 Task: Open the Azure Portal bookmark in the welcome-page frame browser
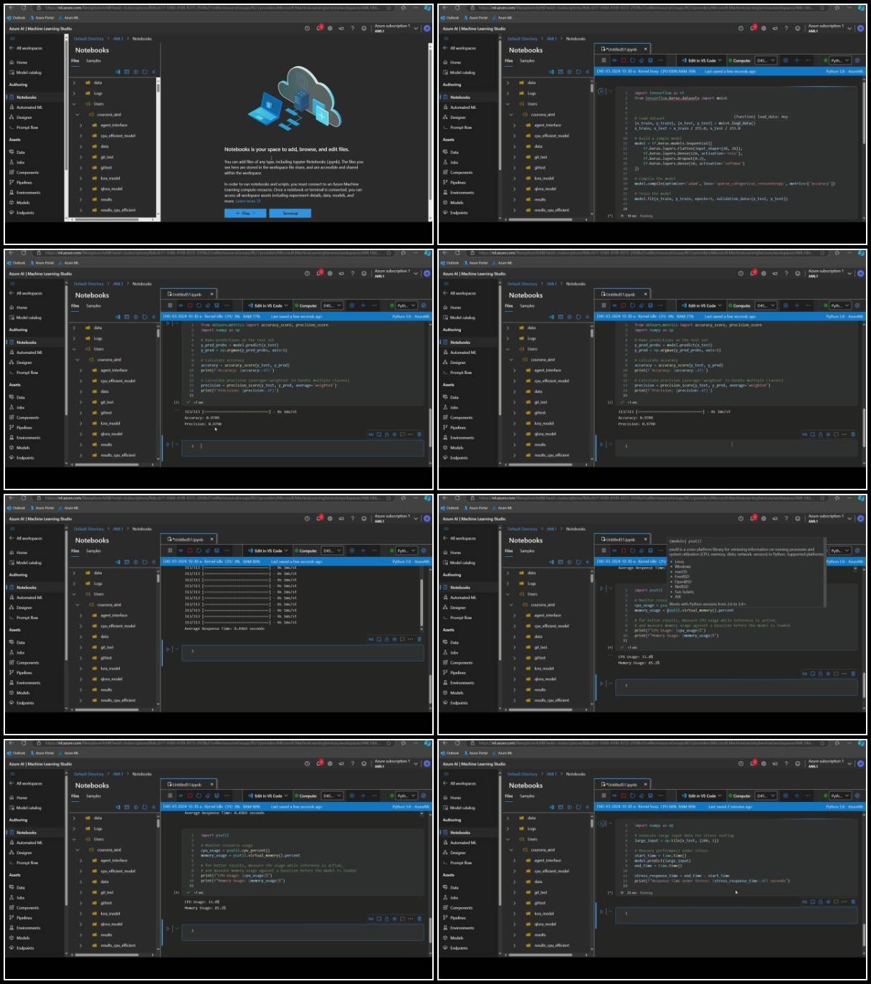[x=42, y=17]
